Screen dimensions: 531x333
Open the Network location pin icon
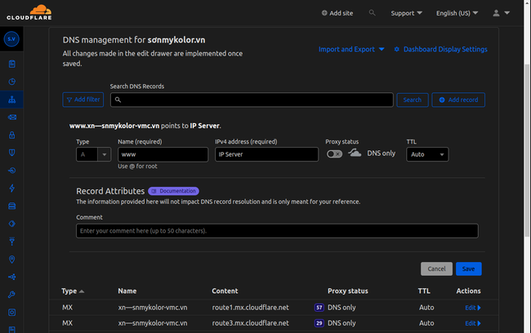(x=12, y=260)
